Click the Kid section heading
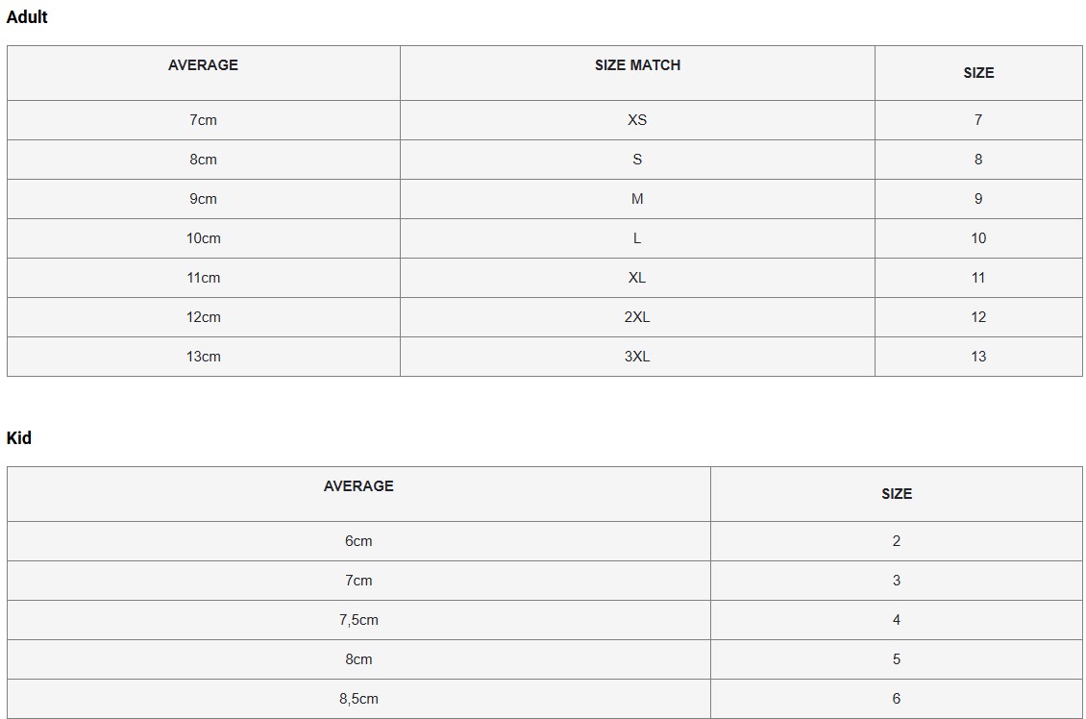The height and width of the screenshot is (719, 1086). 19,438
